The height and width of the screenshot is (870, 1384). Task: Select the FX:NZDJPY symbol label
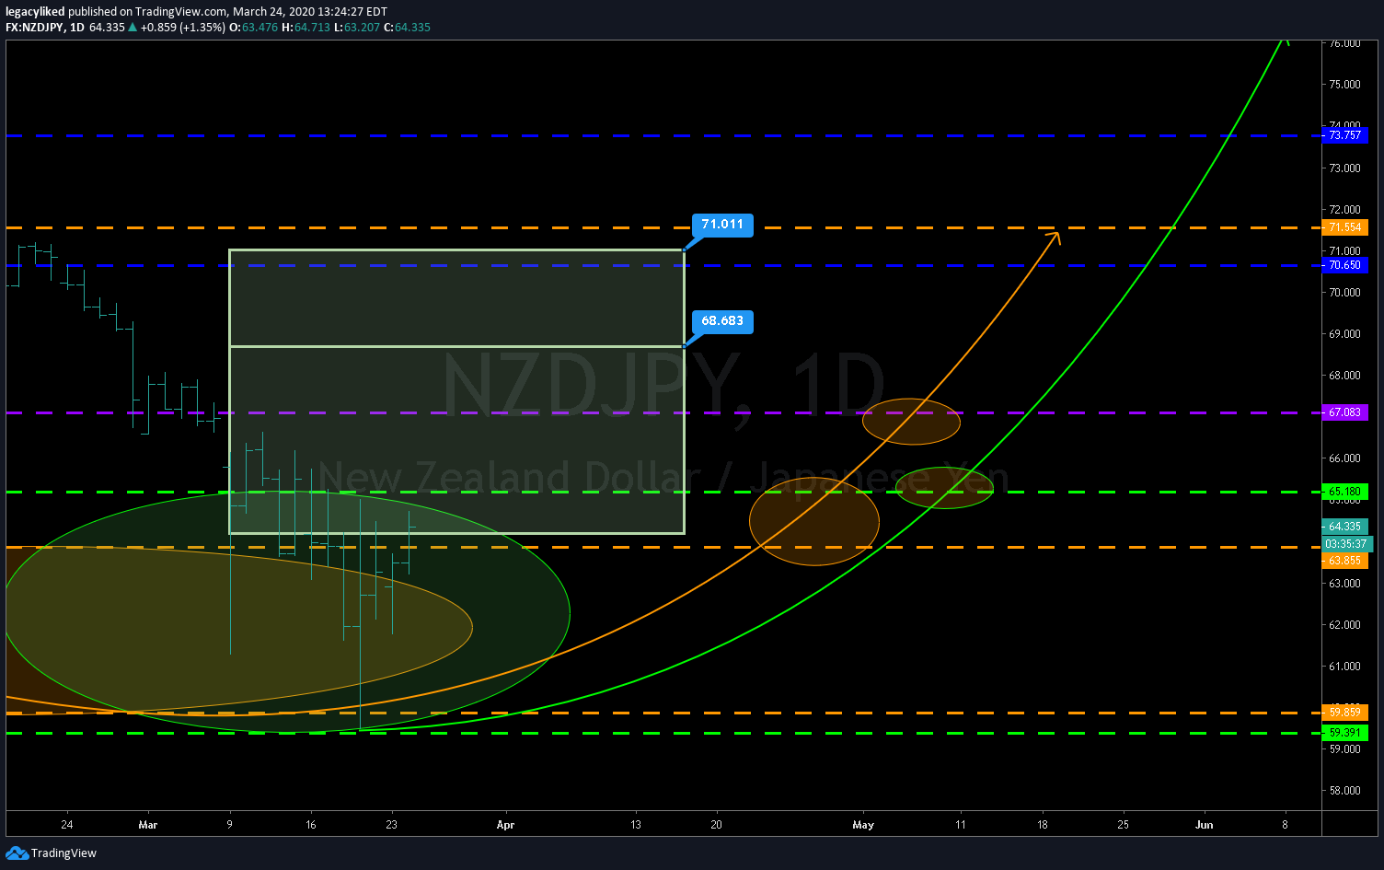(x=35, y=28)
